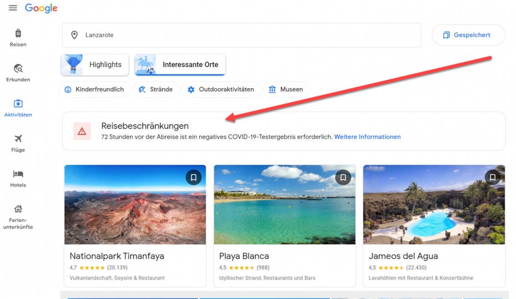Click 'Vulkanlandschaft, Geysire & Restaurant' description
Image resolution: width=516 pixels, height=299 pixels.
117,278
